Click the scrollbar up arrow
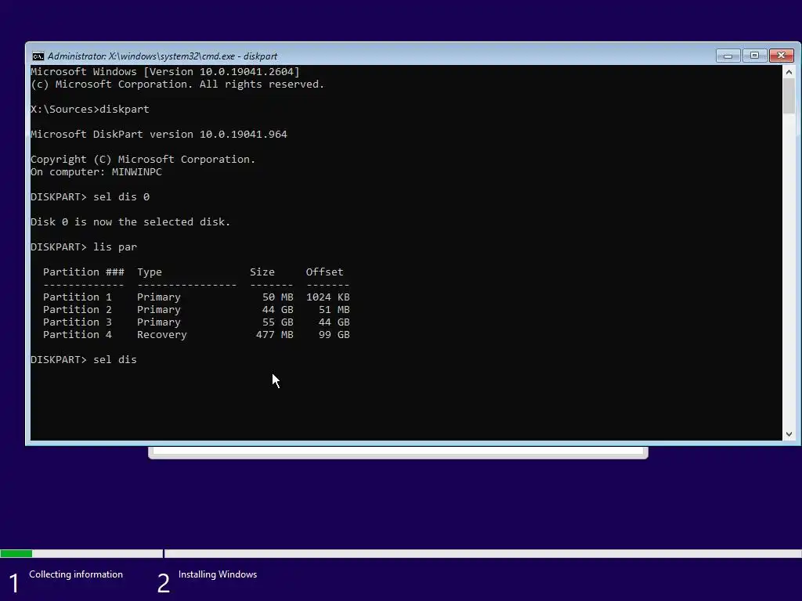802x601 pixels. click(x=789, y=72)
